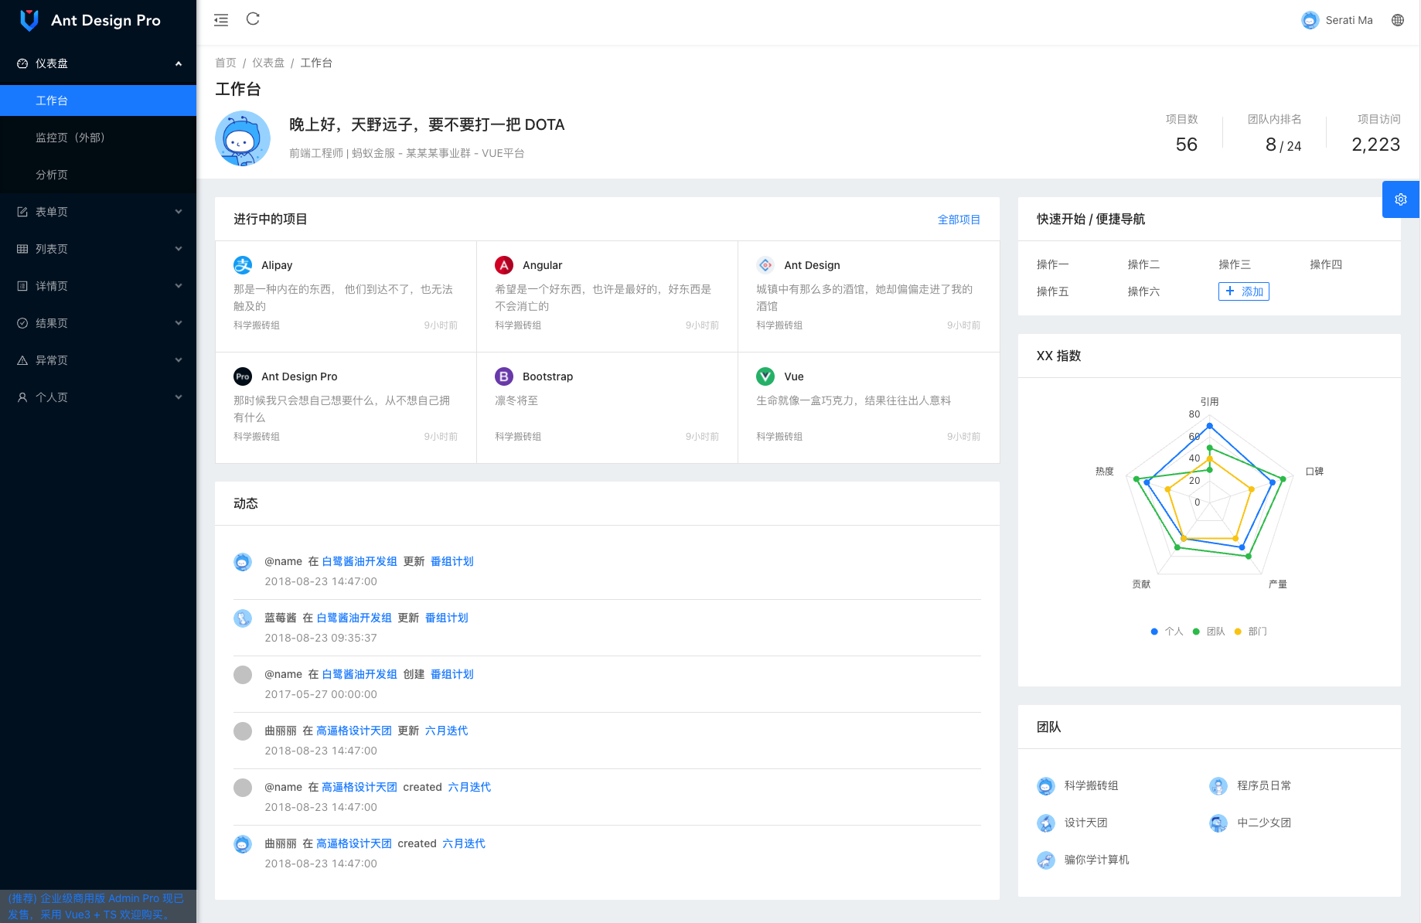
Task: Open 全部项目 link
Action: [x=959, y=219]
